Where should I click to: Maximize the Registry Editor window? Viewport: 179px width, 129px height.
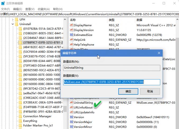click(x=164, y=3)
